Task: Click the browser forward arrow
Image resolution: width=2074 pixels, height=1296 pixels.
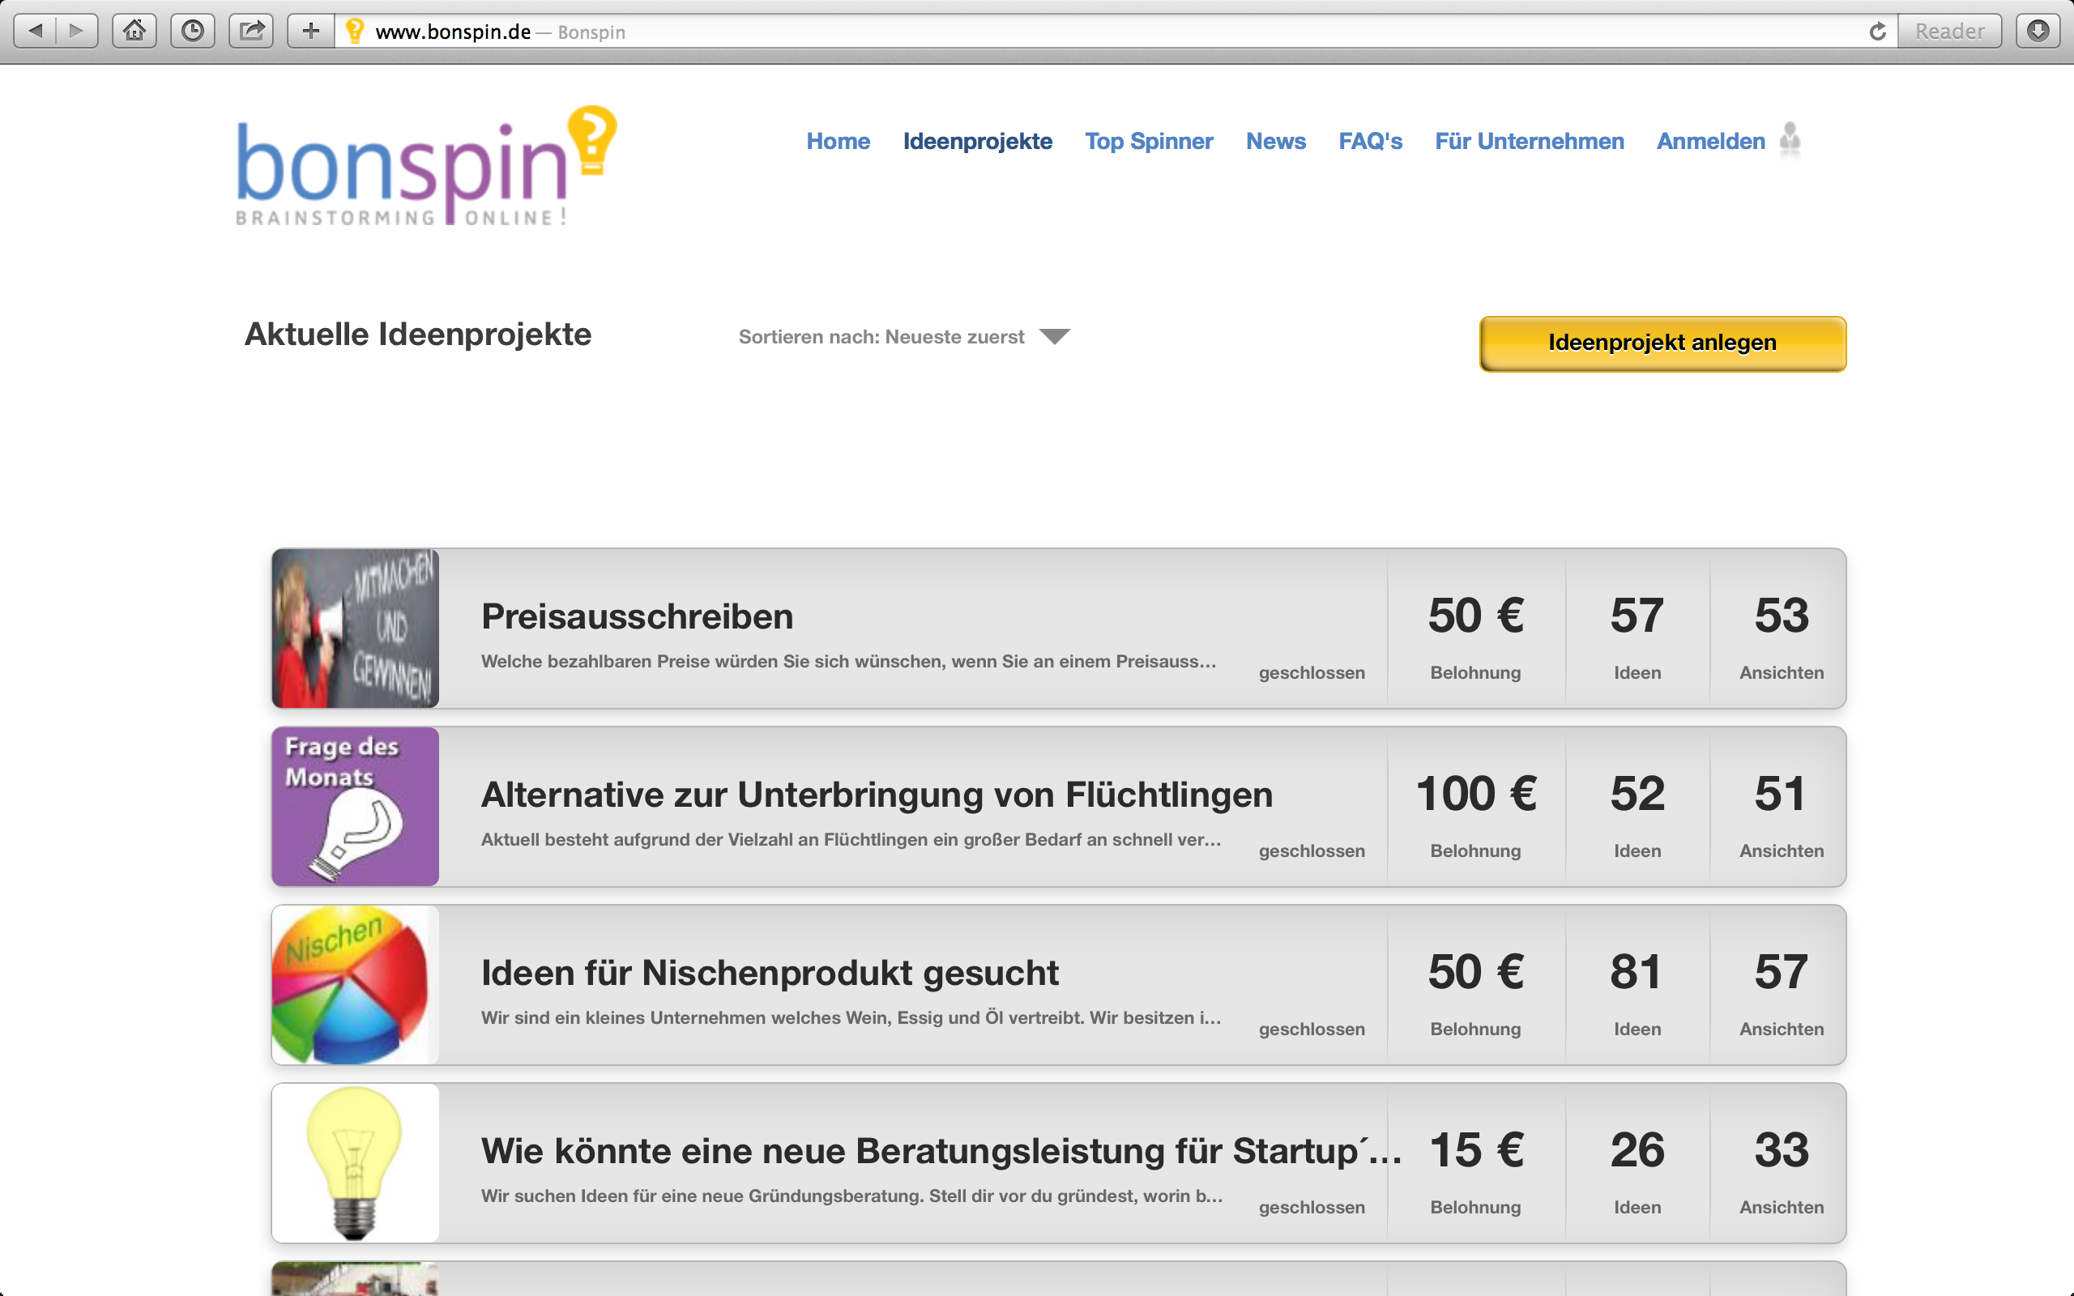Action: coord(77,32)
